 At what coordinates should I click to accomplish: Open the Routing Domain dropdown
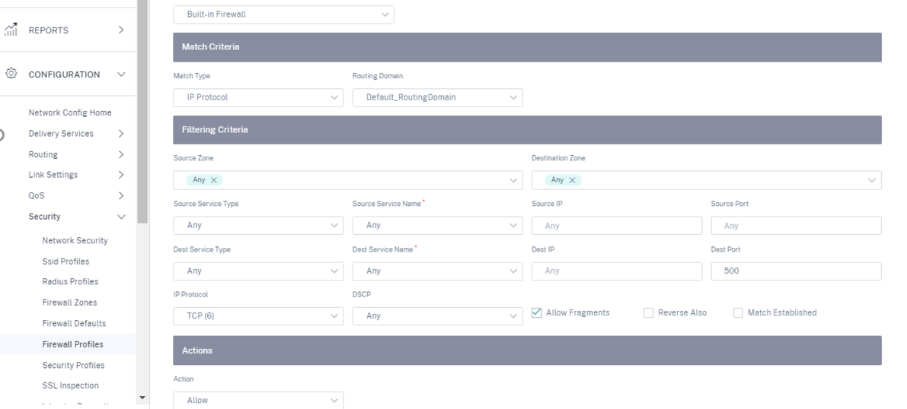click(x=437, y=97)
